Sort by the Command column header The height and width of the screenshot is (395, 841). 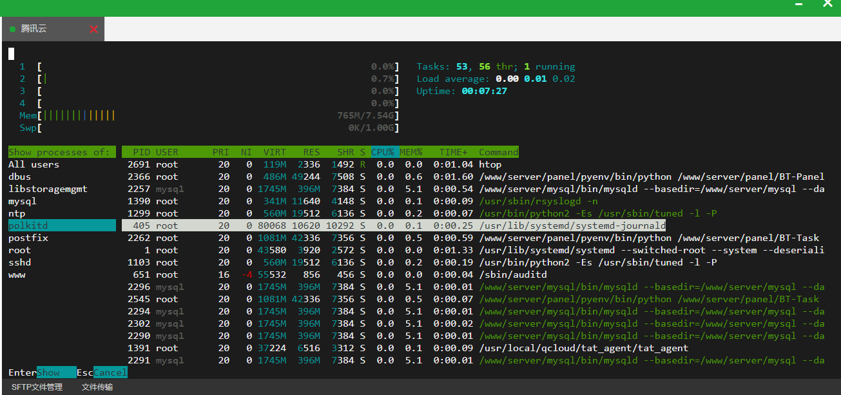coord(498,153)
